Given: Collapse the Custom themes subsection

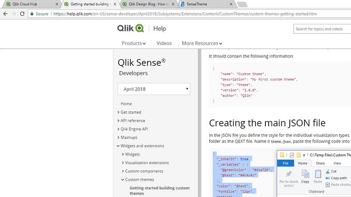Looking at the screenshot, I should pyautogui.click(x=123, y=180).
